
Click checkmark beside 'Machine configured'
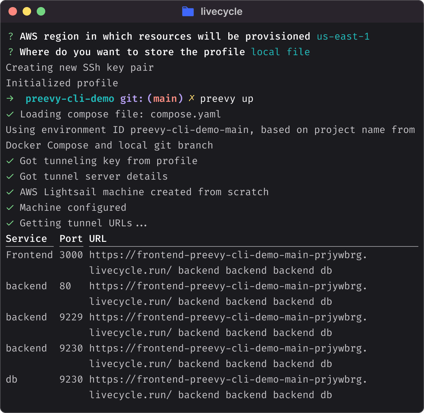click(10, 208)
